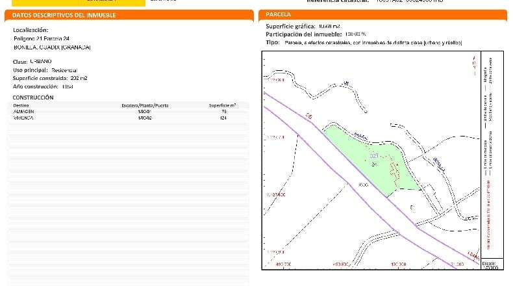Click the 'Escalera/Planta/Puerta' column header

pos(145,105)
